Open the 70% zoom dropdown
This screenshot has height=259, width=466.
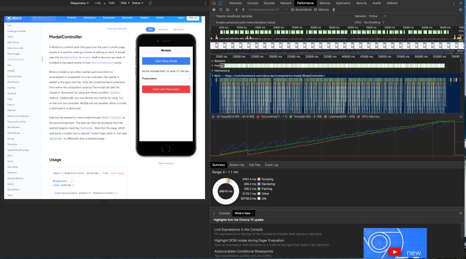(125, 3)
